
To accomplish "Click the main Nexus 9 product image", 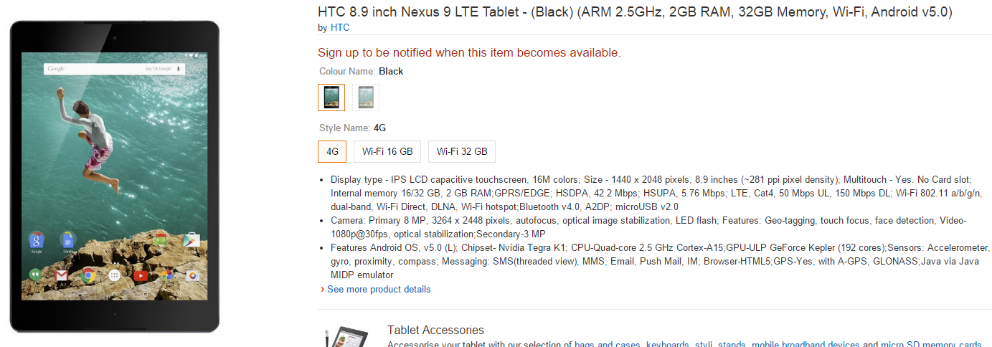I will click(115, 176).
